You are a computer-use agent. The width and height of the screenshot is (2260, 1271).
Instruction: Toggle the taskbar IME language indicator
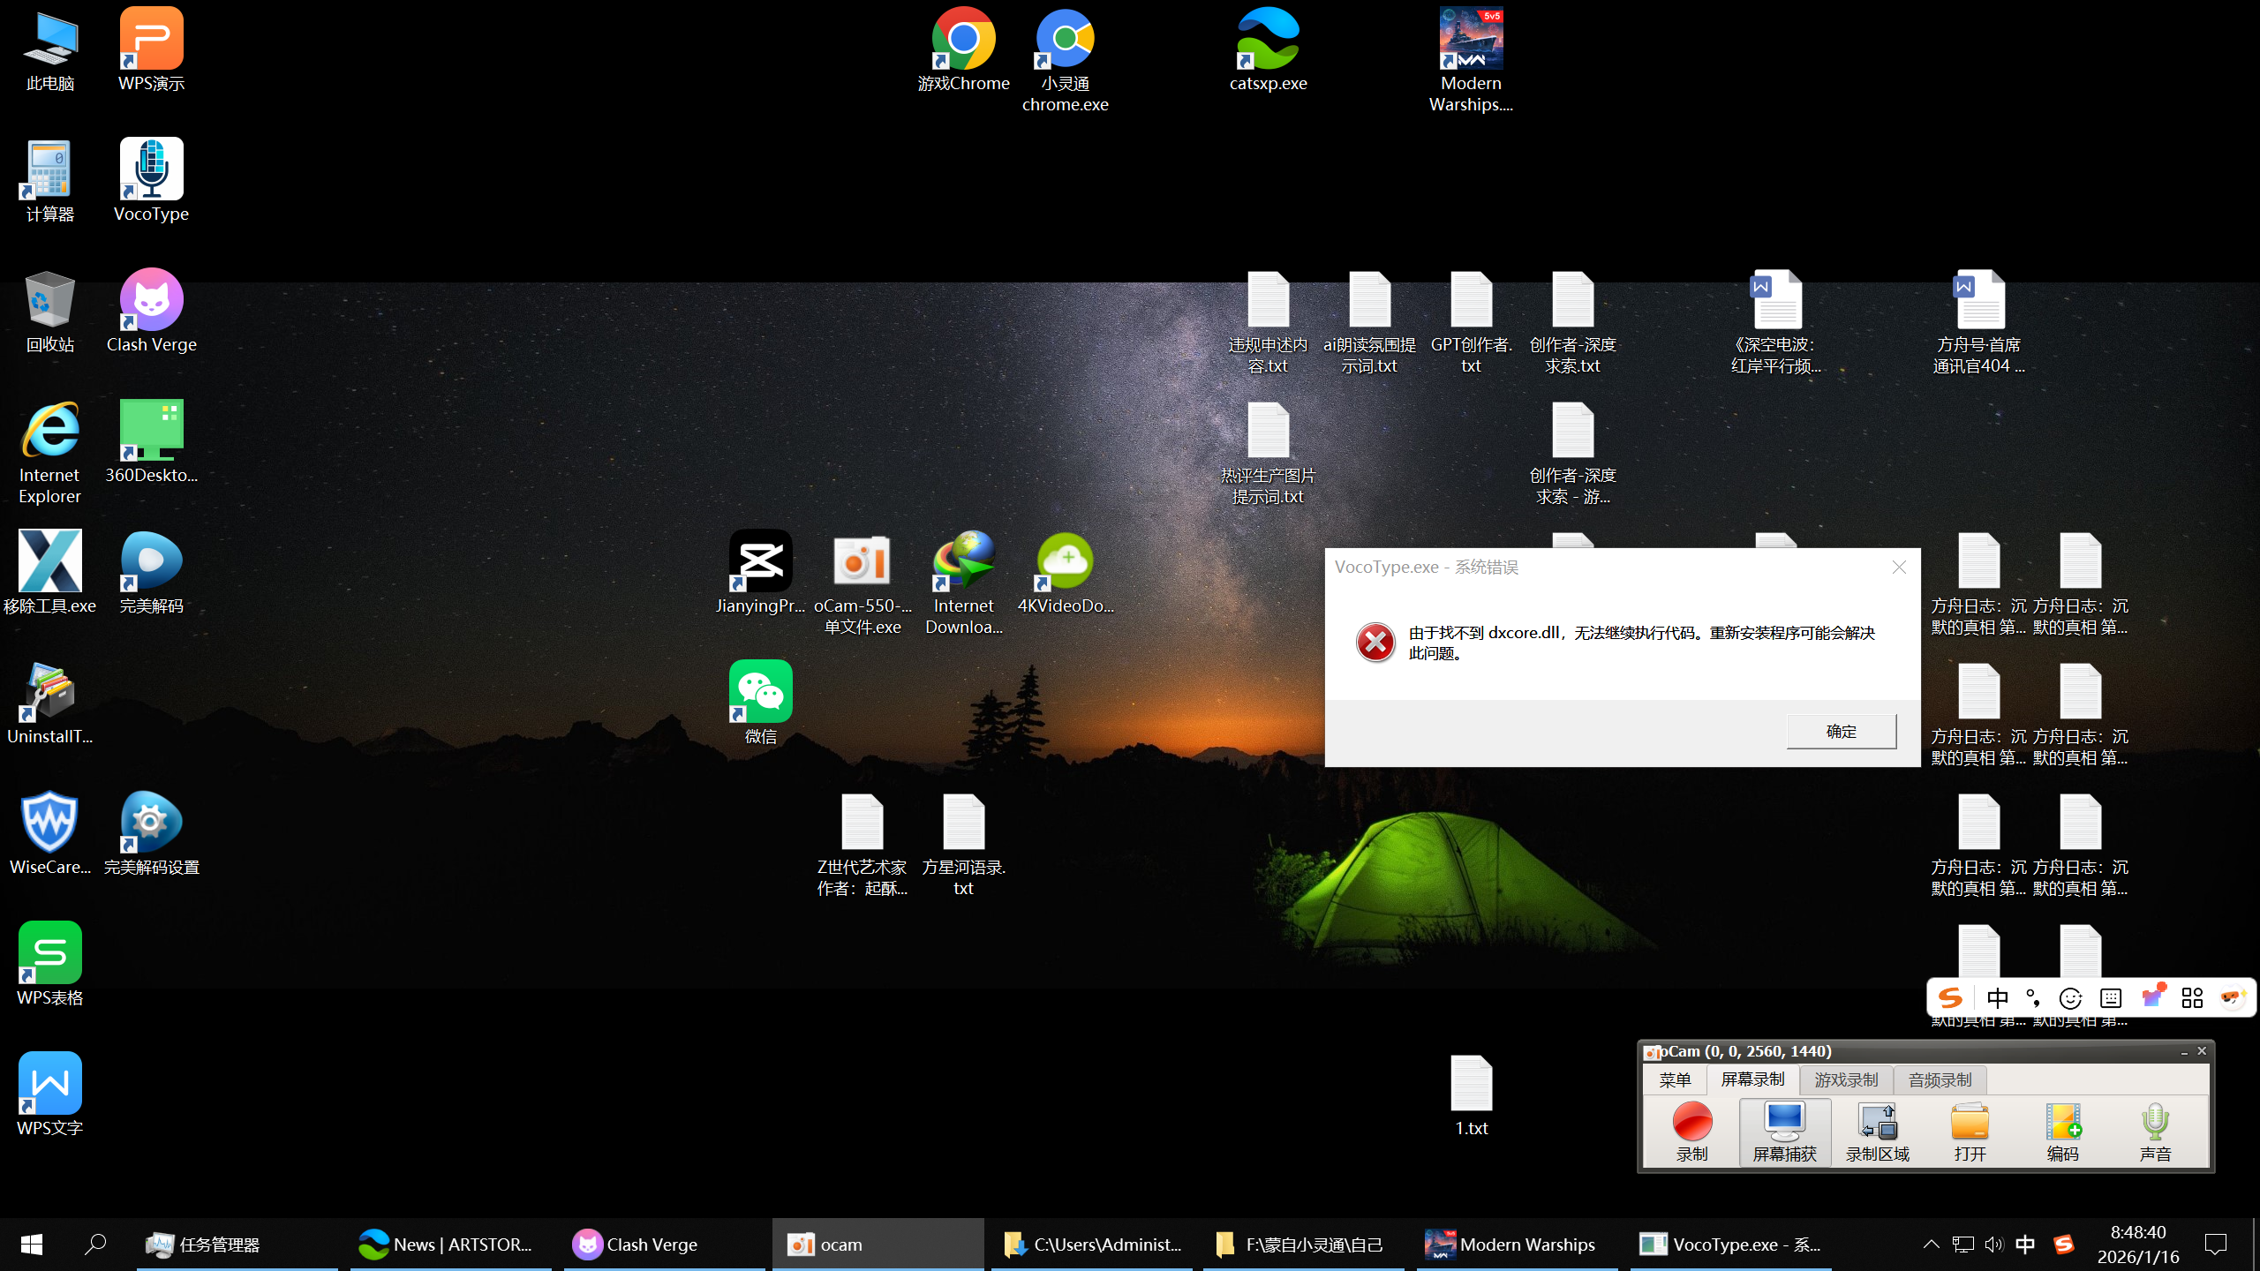coord(2025,1245)
